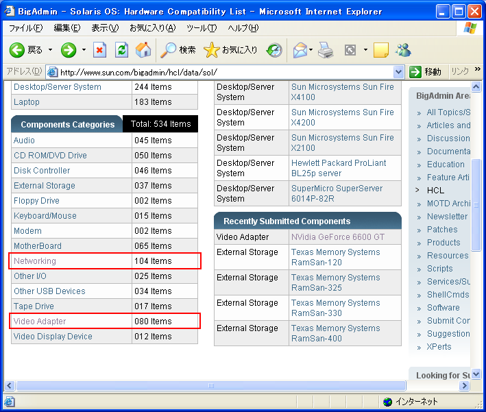Image resolution: width=486 pixels, height=412 pixels.
Task: Open the MotherBoard category link
Action: point(38,246)
